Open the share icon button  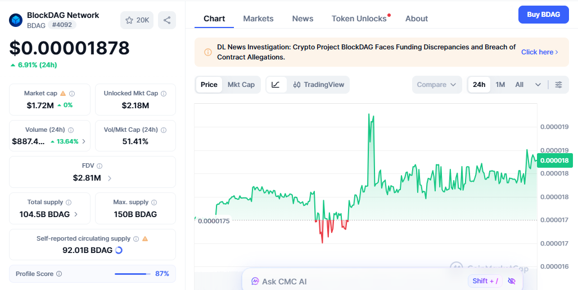pyautogui.click(x=167, y=20)
